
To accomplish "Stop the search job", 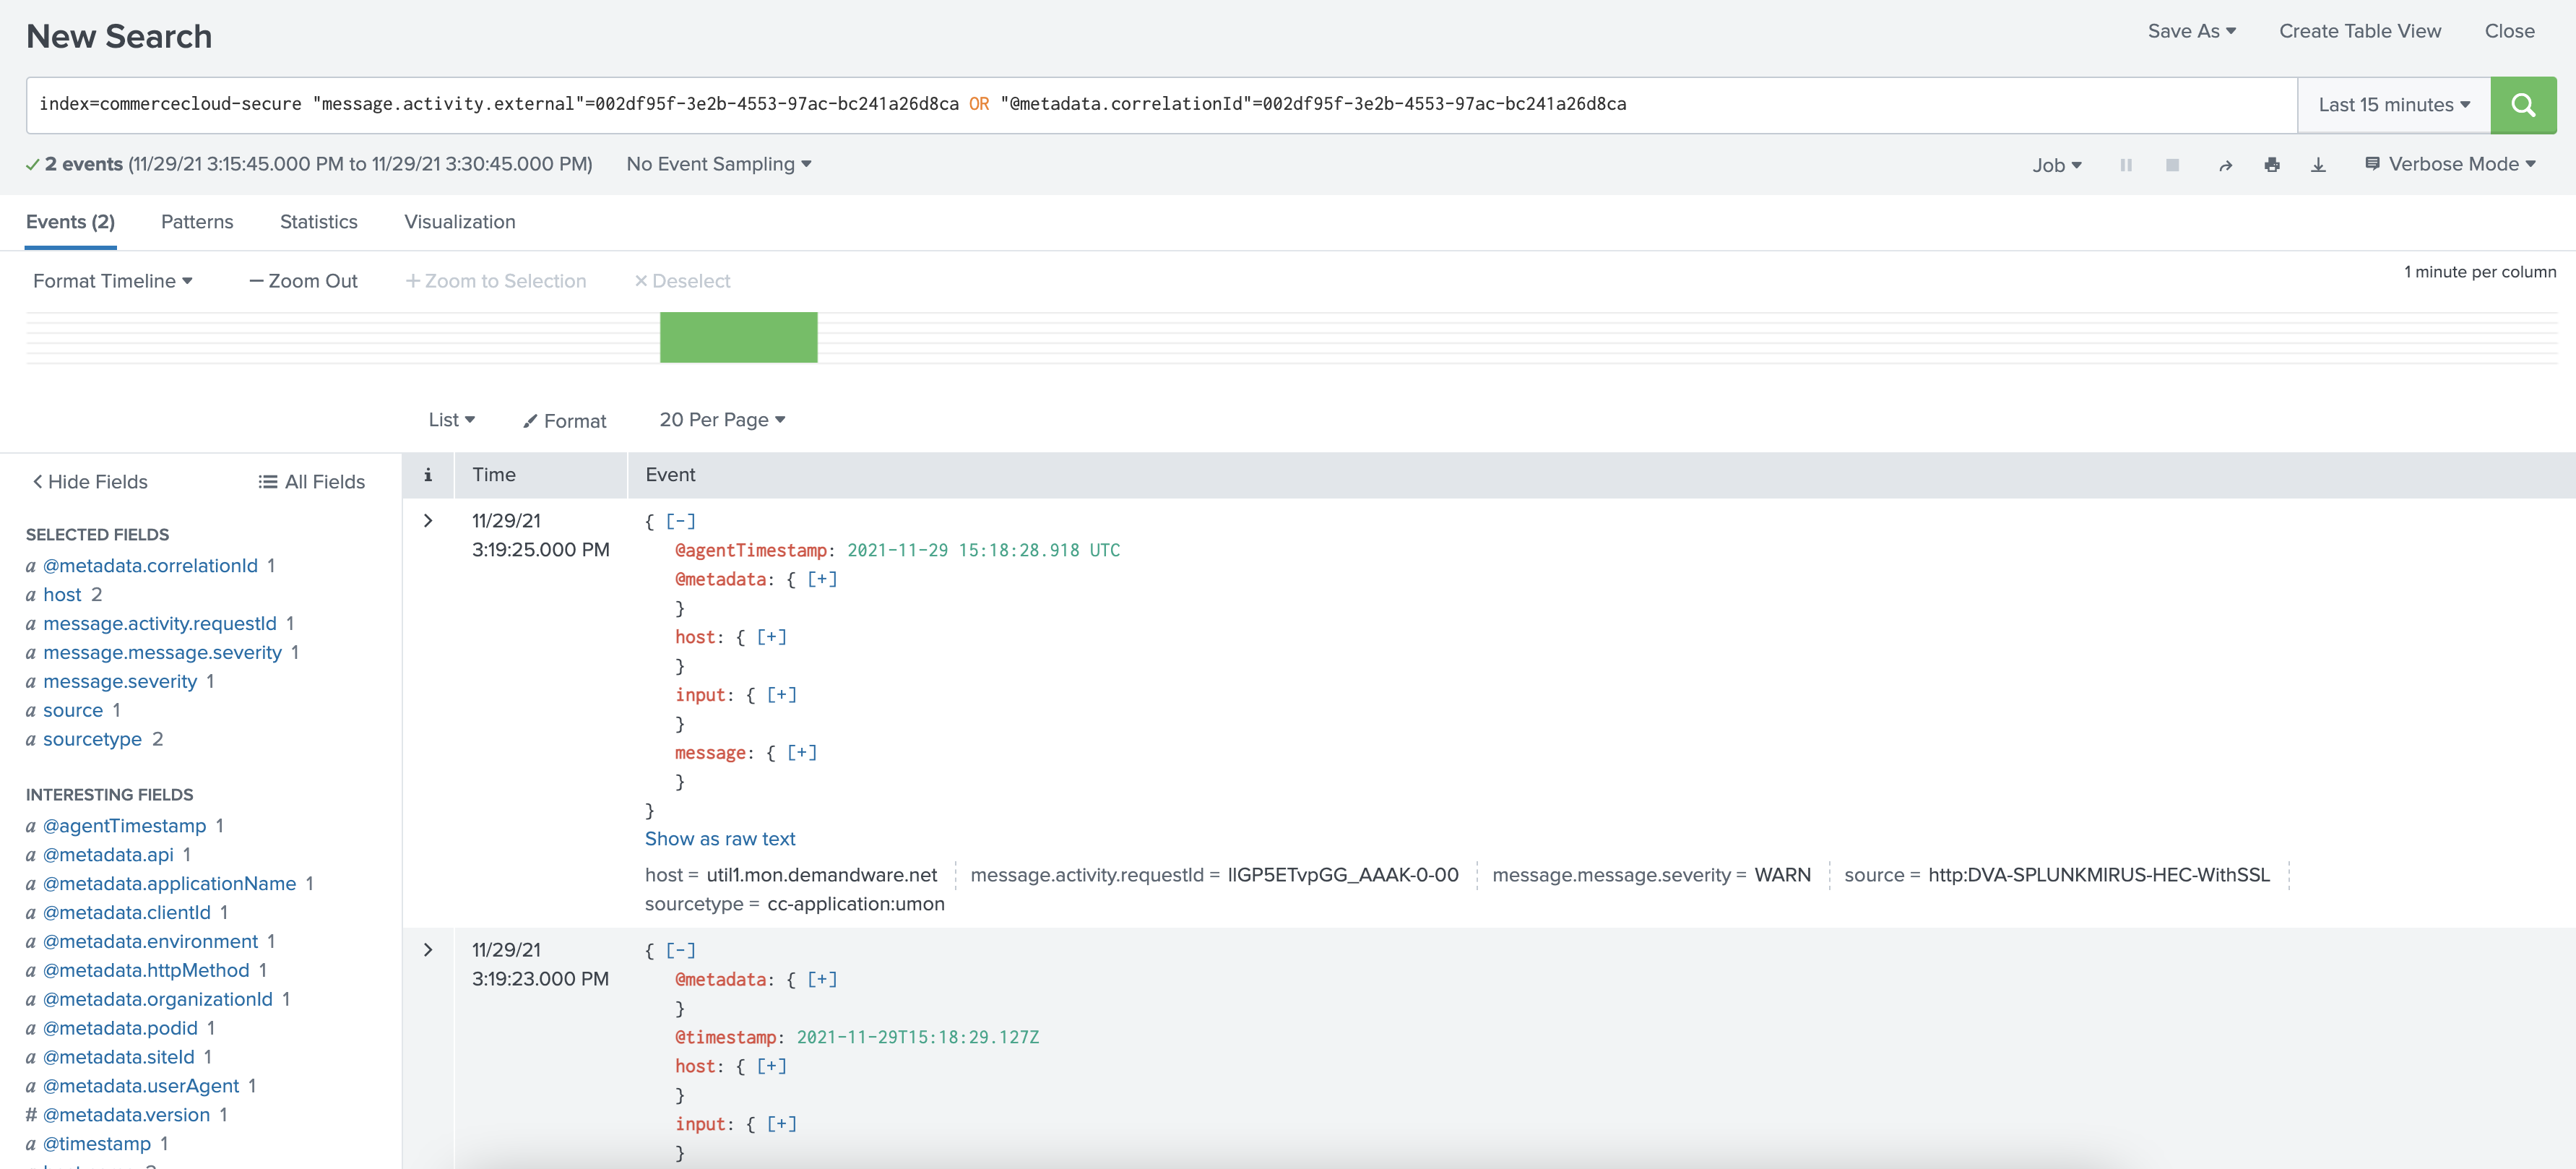I will (2172, 165).
